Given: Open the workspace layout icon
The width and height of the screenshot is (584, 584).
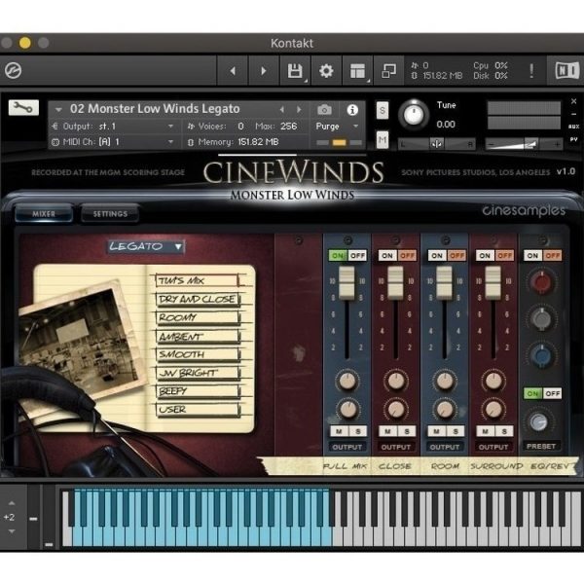Looking at the screenshot, I should click(357, 71).
